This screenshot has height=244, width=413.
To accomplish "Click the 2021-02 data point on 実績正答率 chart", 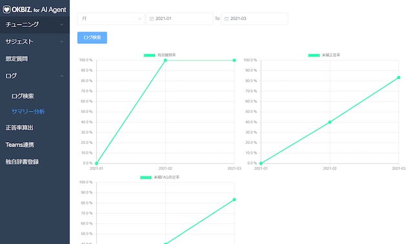I will 330,122.
